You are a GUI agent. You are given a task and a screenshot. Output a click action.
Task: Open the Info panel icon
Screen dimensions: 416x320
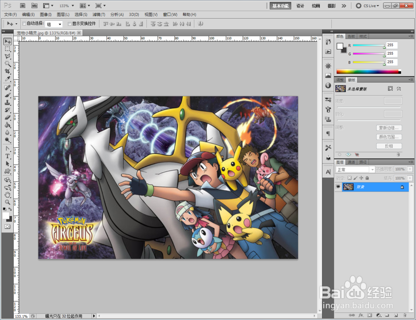click(x=328, y=85)
